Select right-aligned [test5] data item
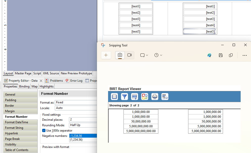The width and height of the screenshot is (251, 153). pyautogui.click(x=199, y=32)
